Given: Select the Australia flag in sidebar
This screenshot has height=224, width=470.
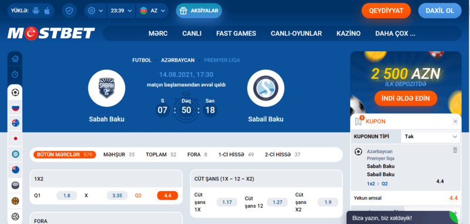Looking at the screenshot, I should pyautogui.click(x=15, y=123).
